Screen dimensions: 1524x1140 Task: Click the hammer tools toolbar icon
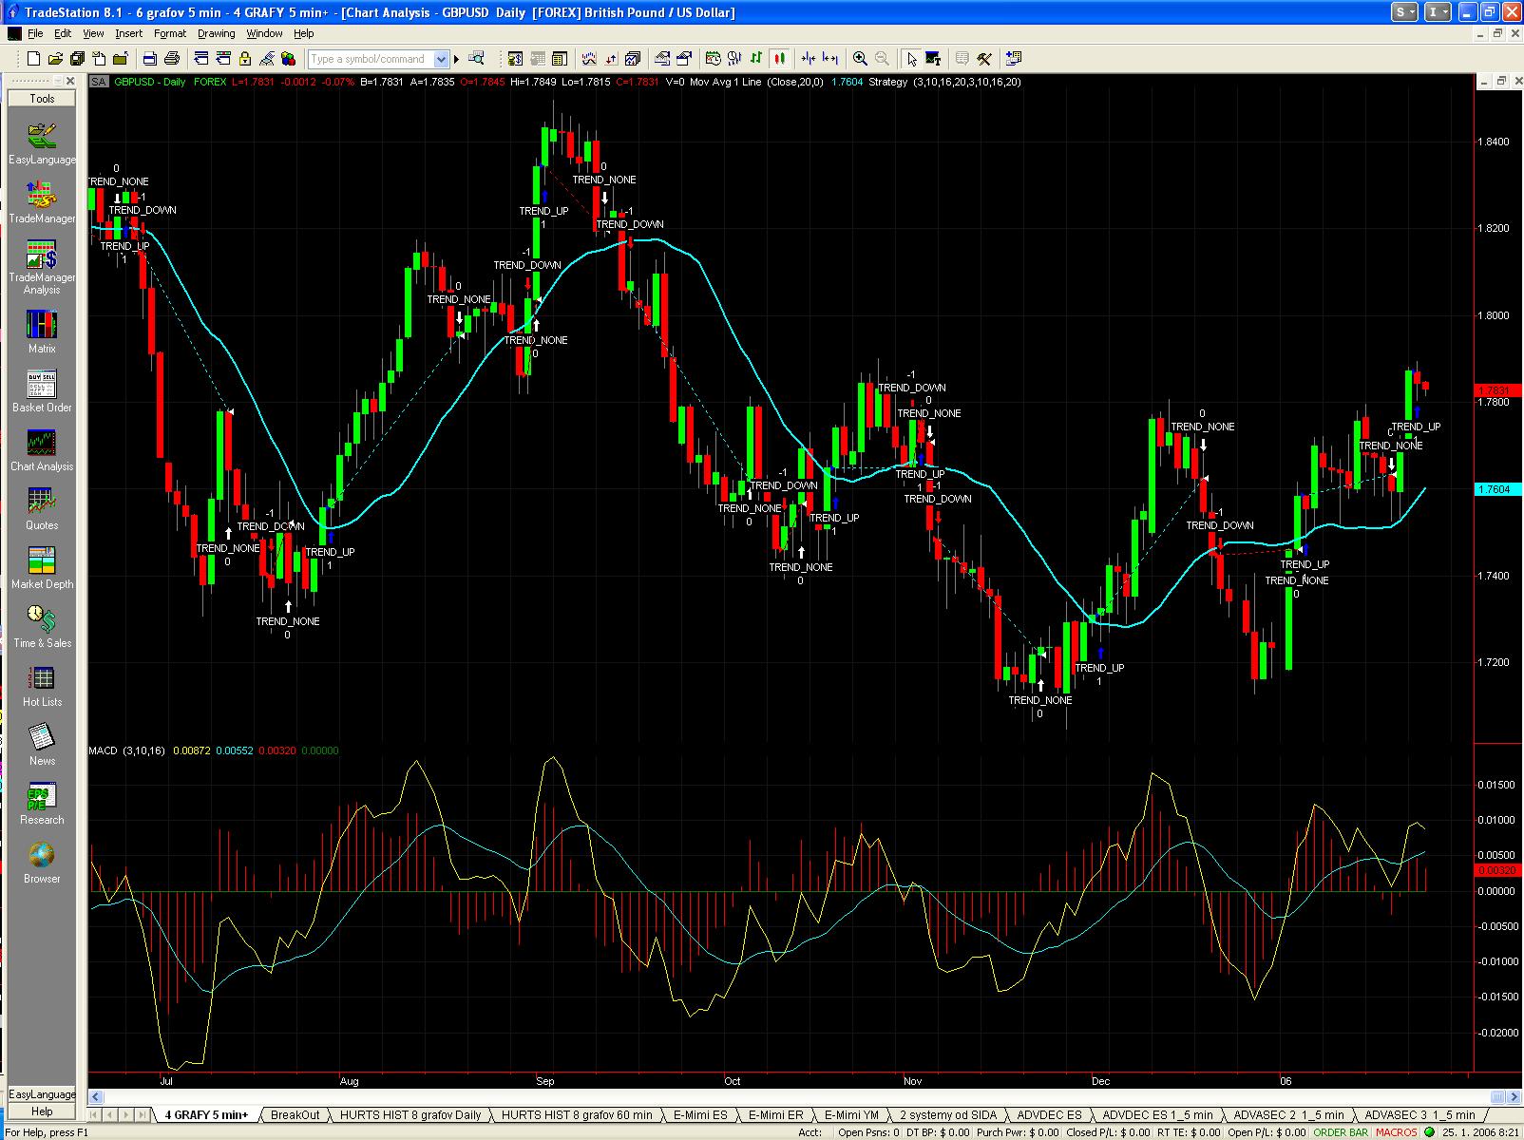(983, 59)
